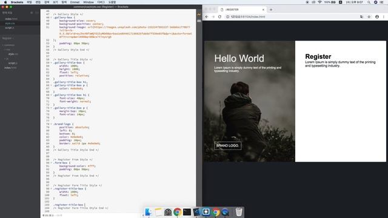The width and height of the screenshot is (388, 218).
Task: Fold the .gallery-box rule at line 48
Action: tap(51, 18)
